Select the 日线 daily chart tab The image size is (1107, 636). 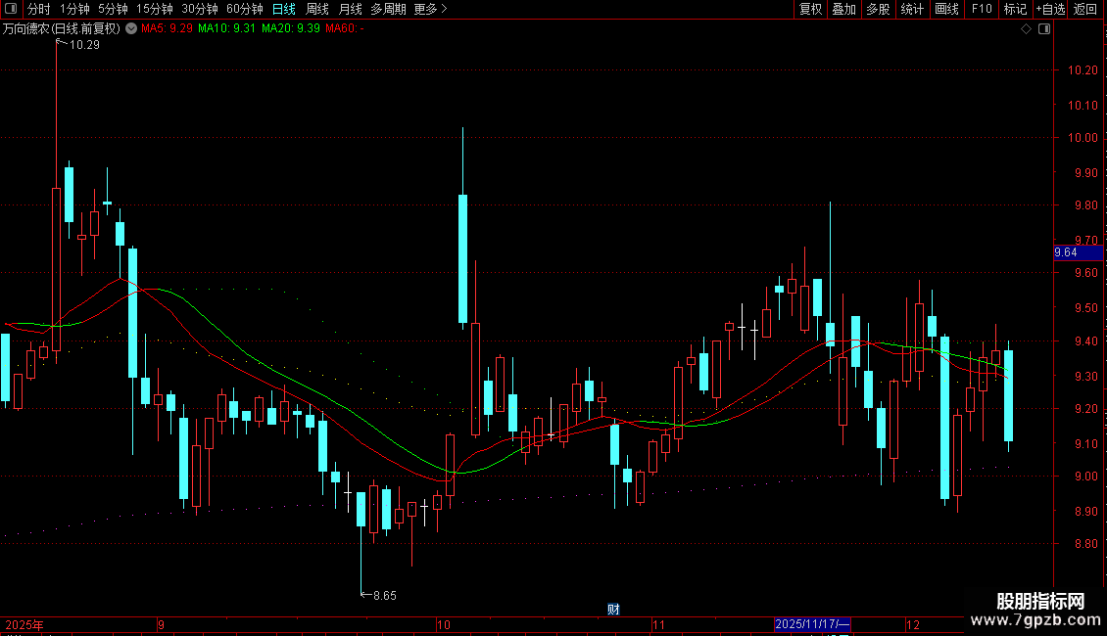pos(284,9)
